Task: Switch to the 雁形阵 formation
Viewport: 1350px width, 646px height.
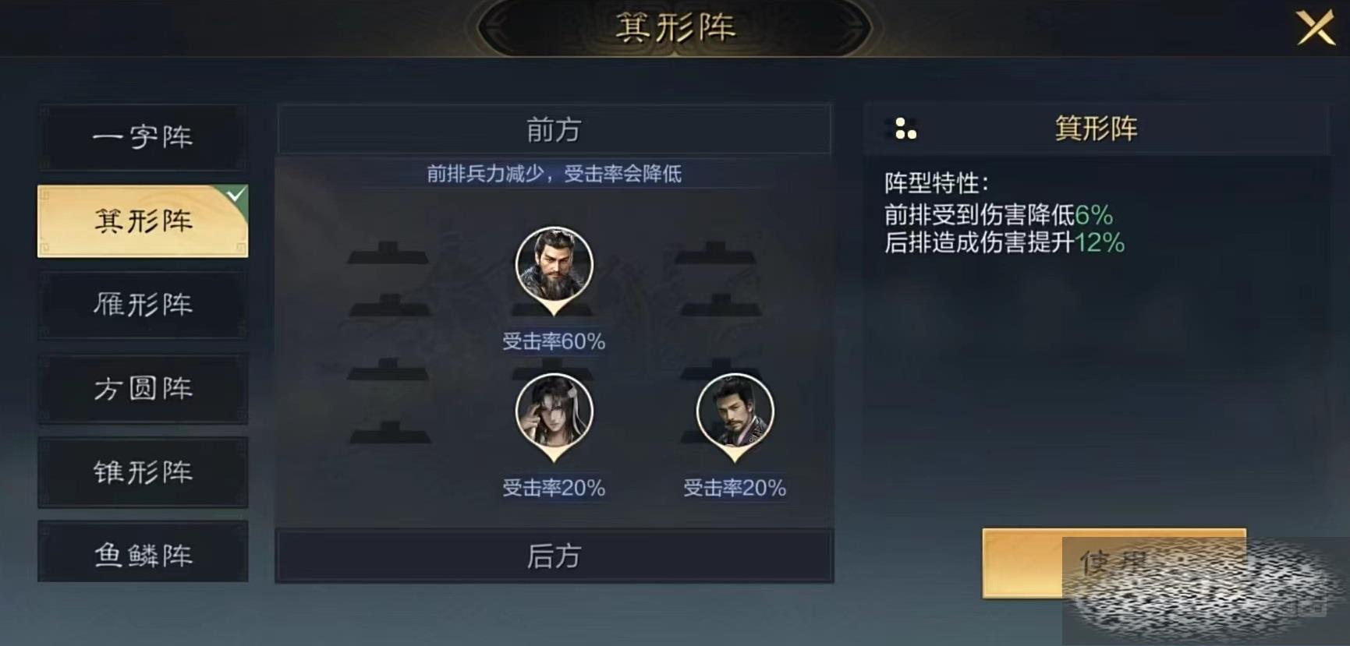Action: tap(143, 305)
